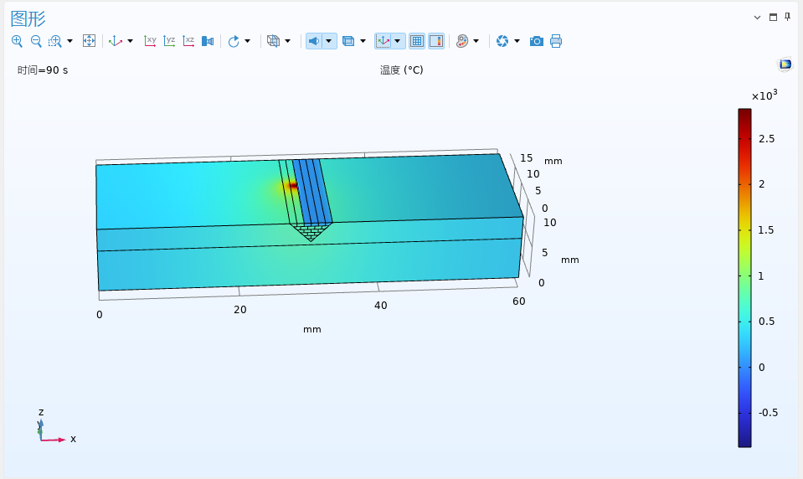Open the wireframe rendering dropdown arrow

pyautogui.click(x=287, y=41)
